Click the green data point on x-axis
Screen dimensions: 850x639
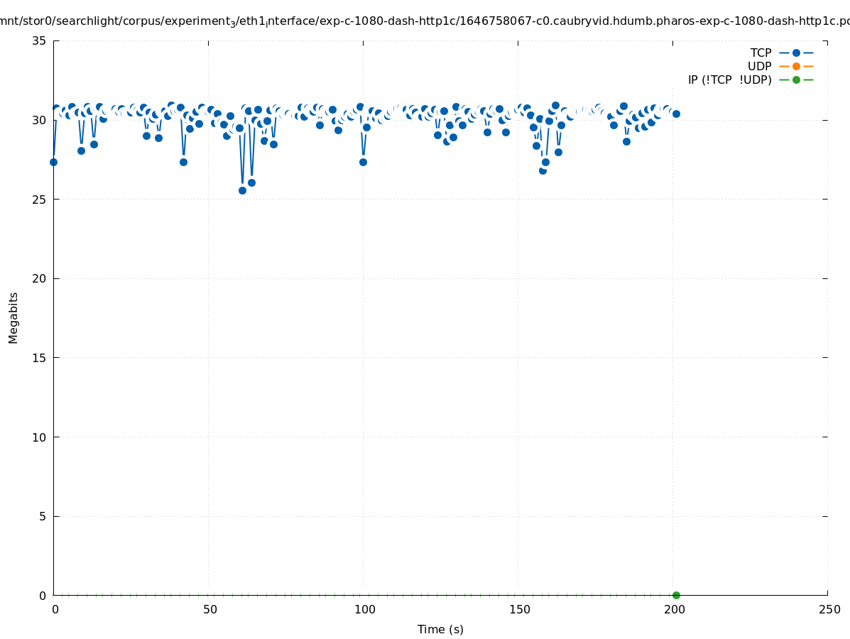(676, 595)
